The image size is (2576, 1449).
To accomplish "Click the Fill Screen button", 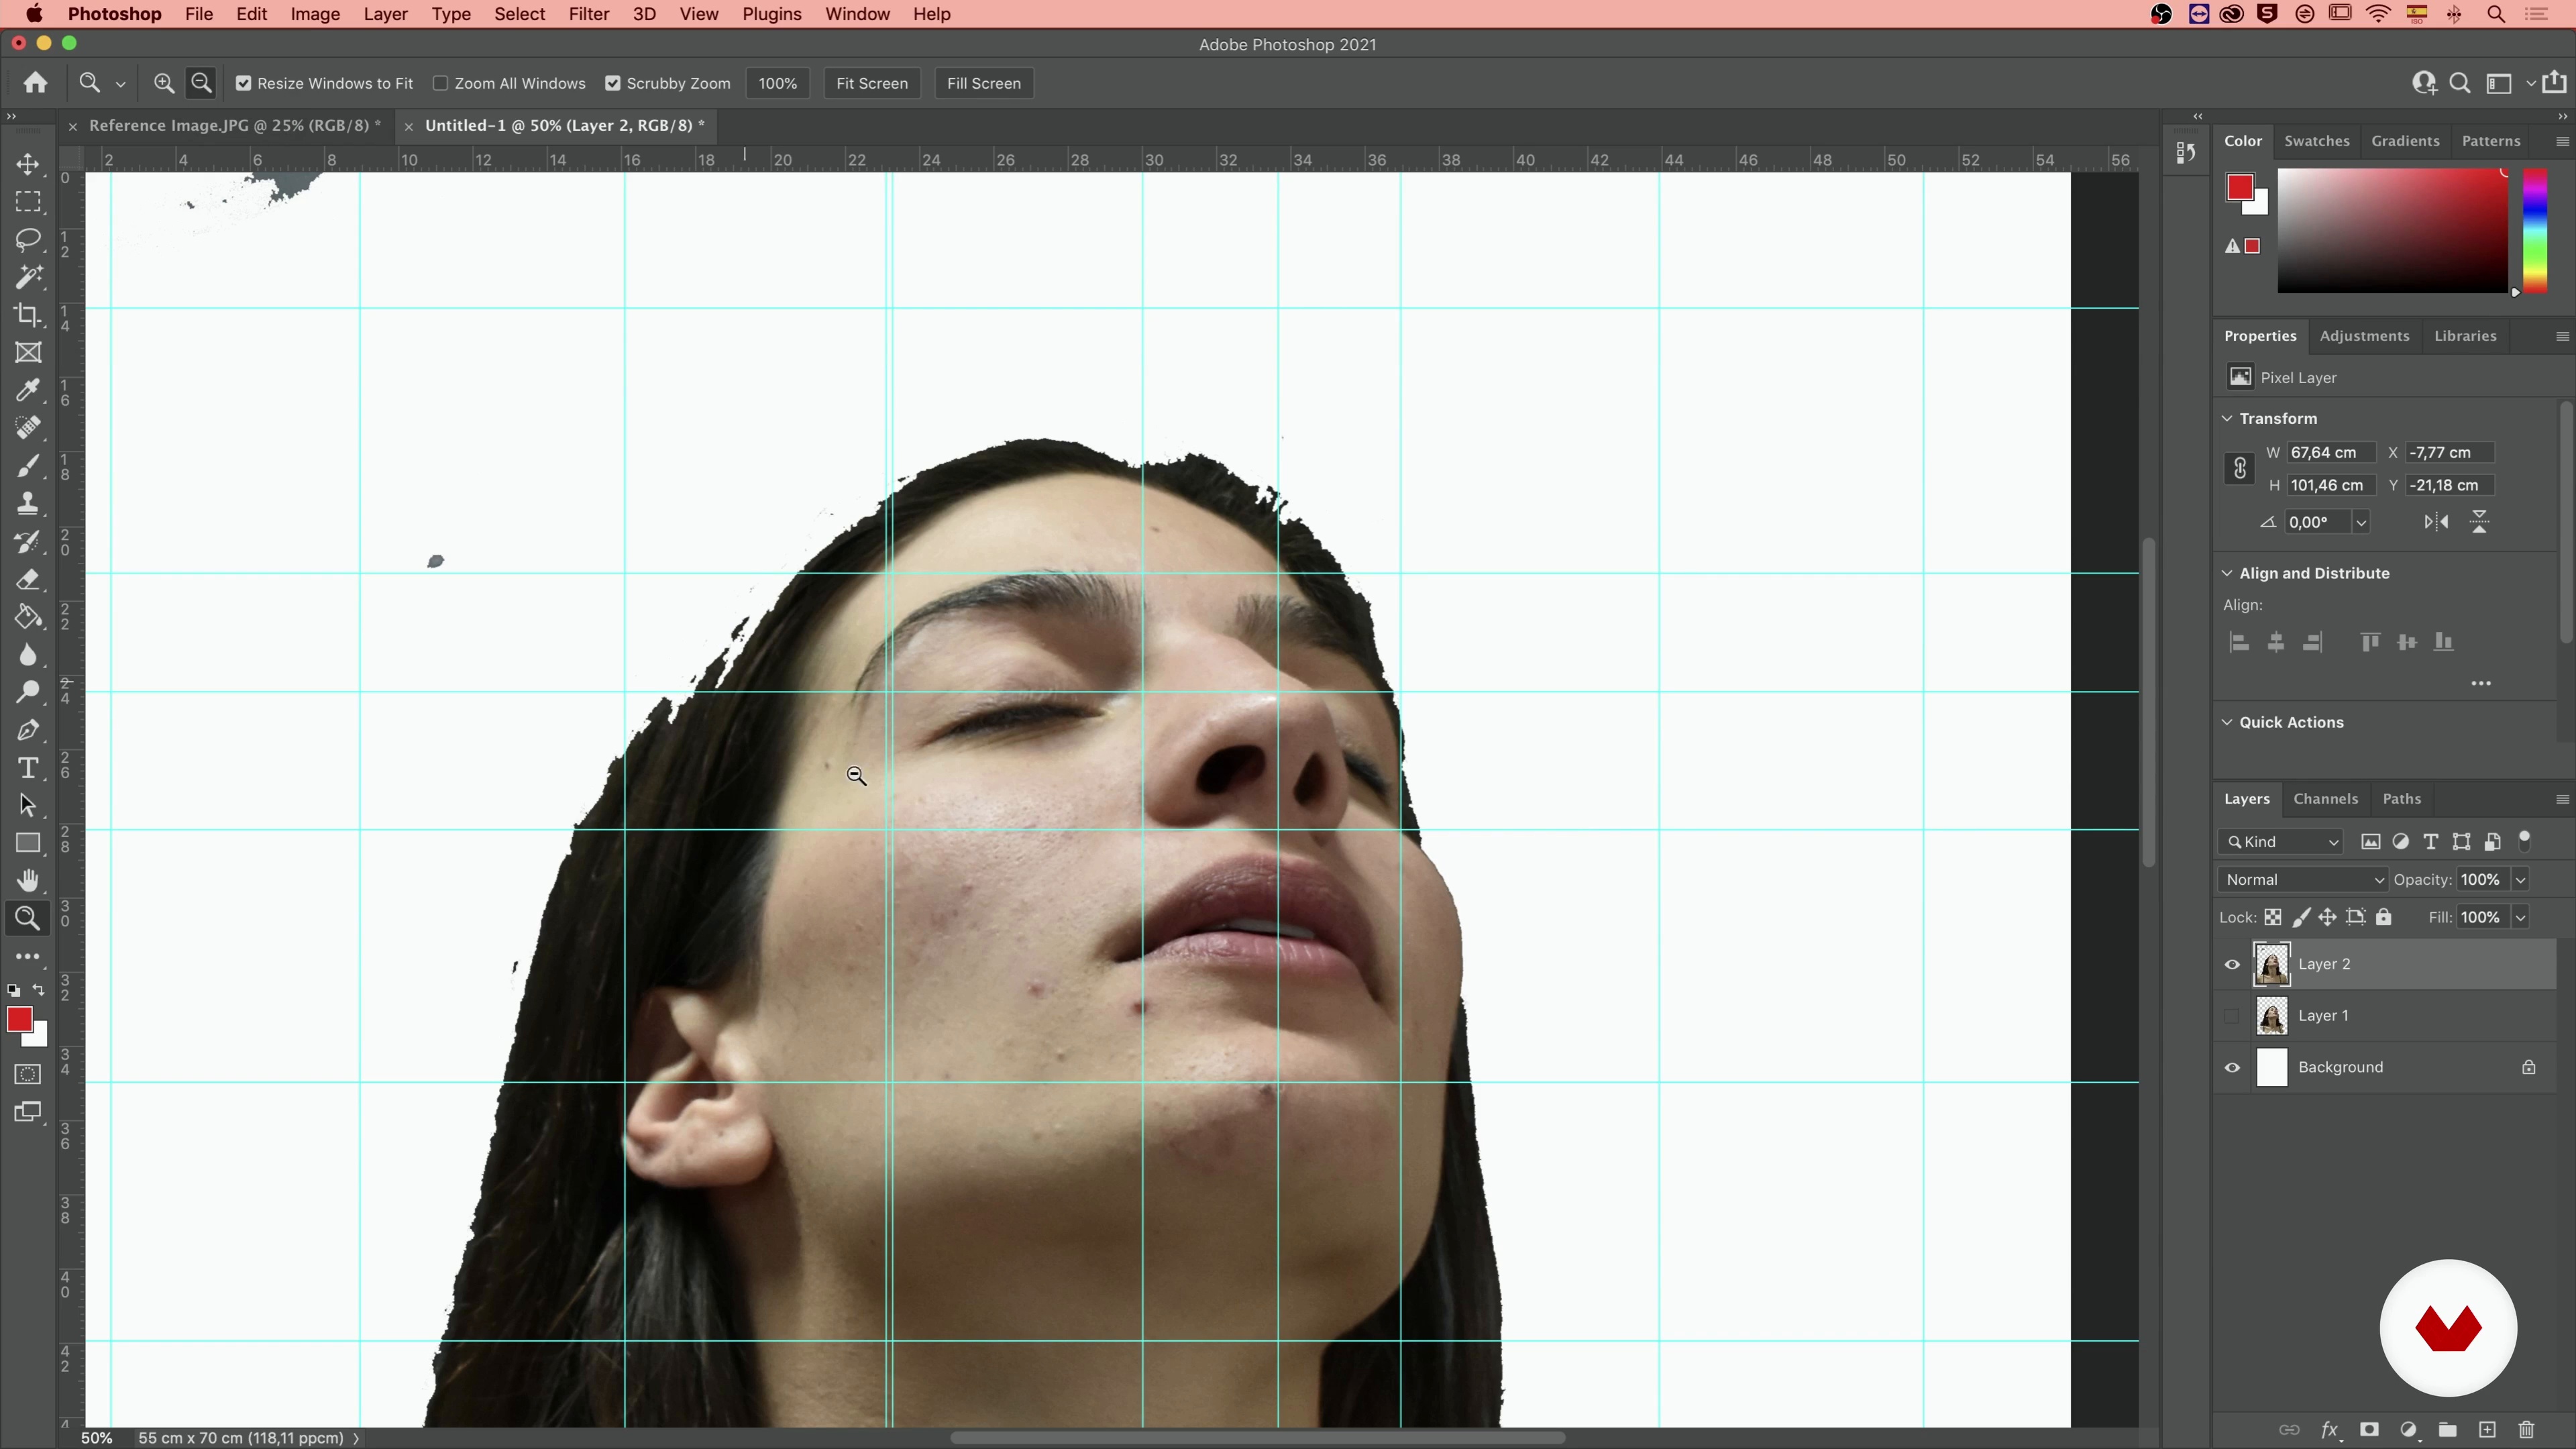I will pos(984,84).
